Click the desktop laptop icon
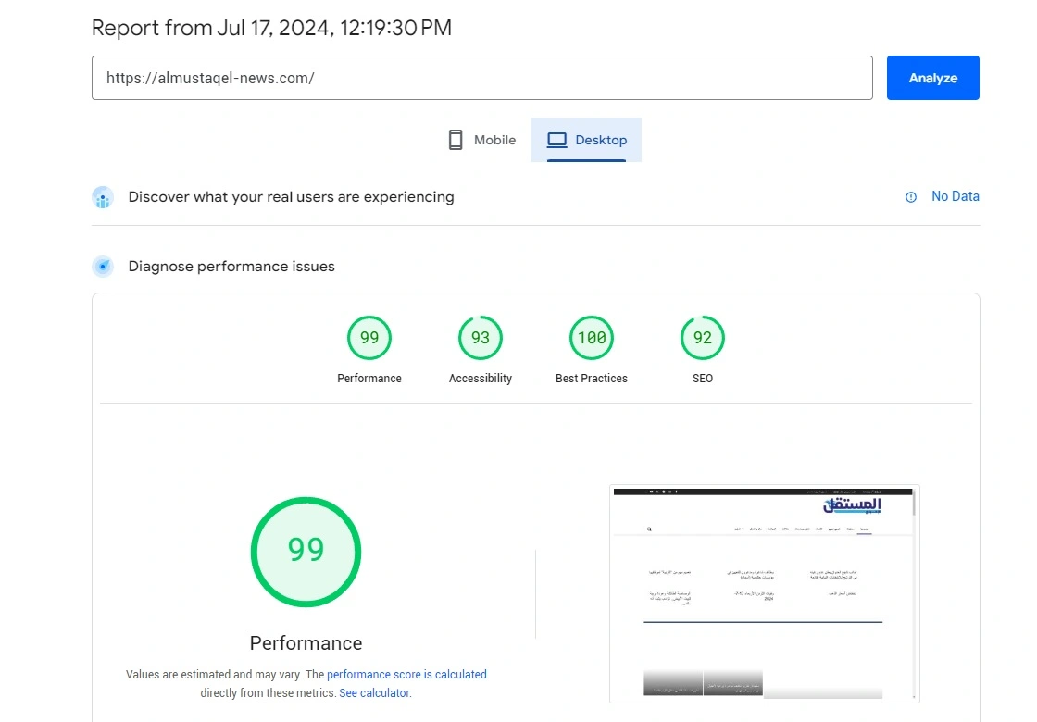The width and height of the screenshot is (1037, 722). [x=556, y=140]
